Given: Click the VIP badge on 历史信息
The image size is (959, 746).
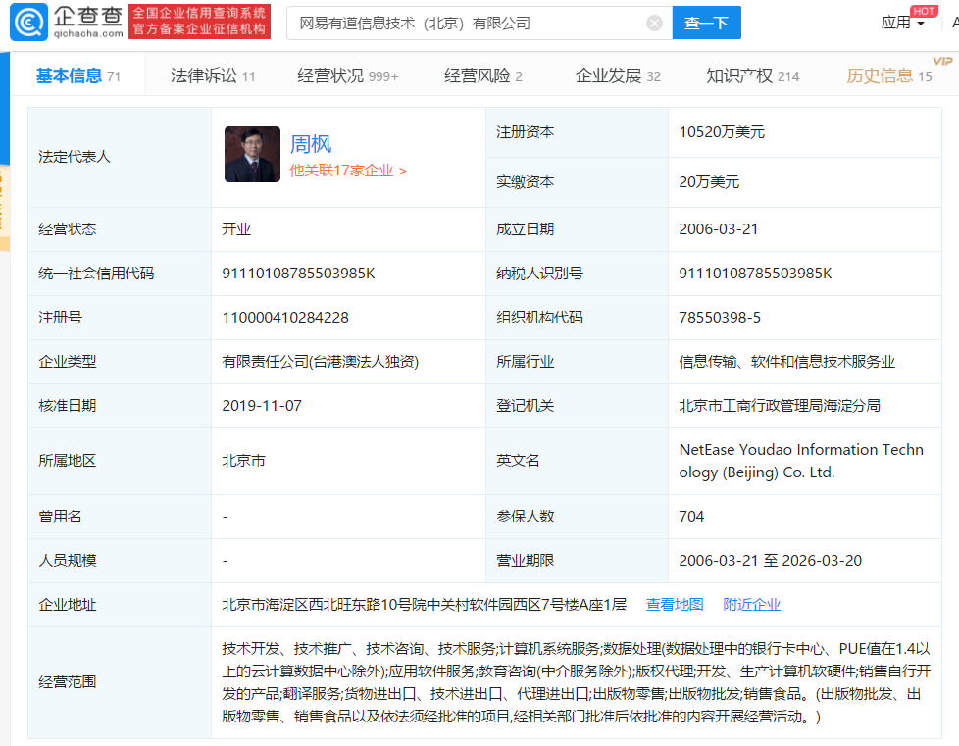Looking at the screenshot, I should 942,61.
